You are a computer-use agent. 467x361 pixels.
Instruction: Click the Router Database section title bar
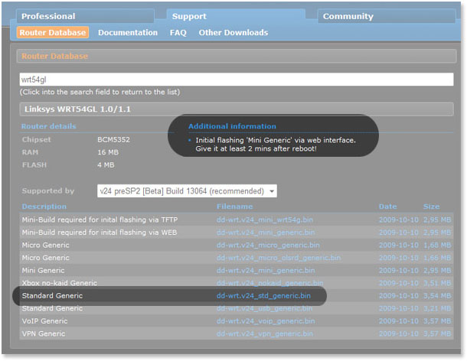(237, 56)
